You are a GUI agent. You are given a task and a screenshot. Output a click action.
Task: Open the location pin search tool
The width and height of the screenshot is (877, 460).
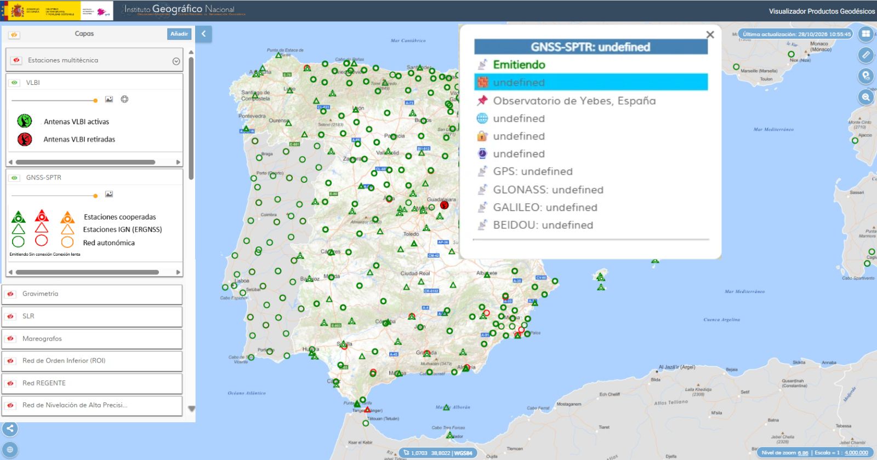[x=866, y=76]
